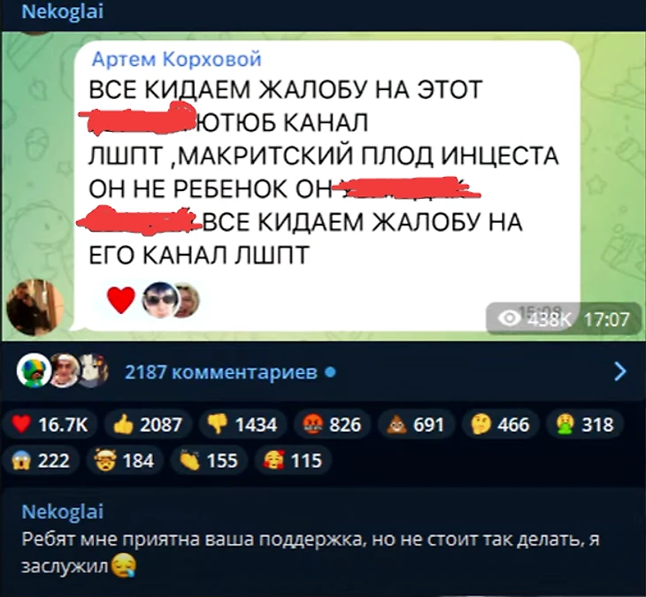The image size is (646, 597).
Task: Toggle the thumbs down reaction 1434
Action: tap(242, 425)
